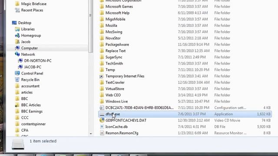
Task: Click the navigation pane scrollbar thumb
Action: tap(91, 26)
